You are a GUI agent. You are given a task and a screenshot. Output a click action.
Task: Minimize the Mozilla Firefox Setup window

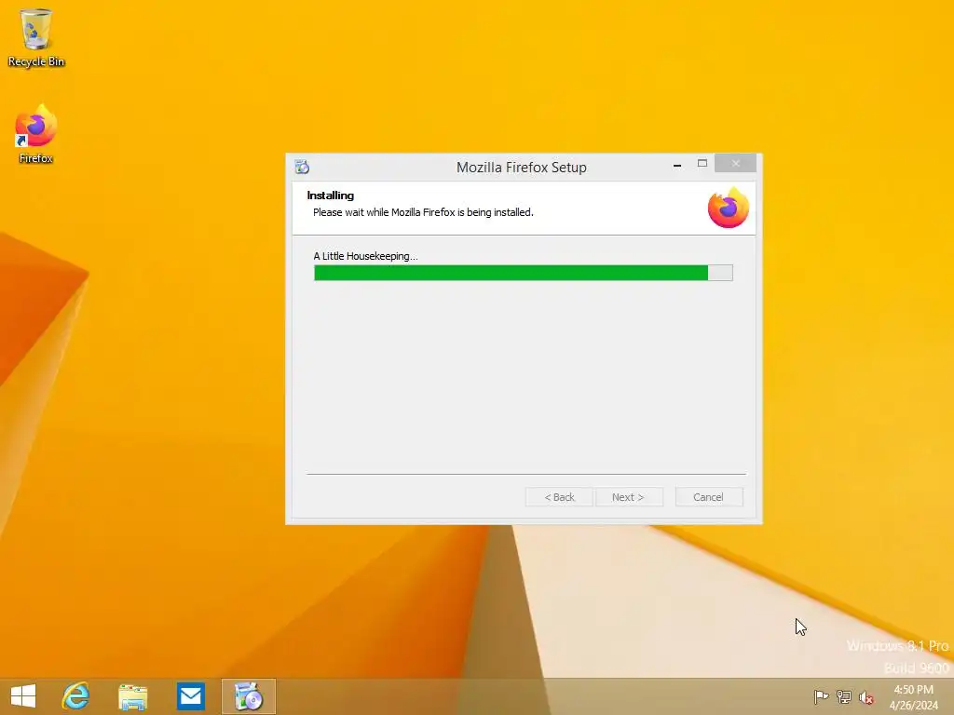[677, 164]
